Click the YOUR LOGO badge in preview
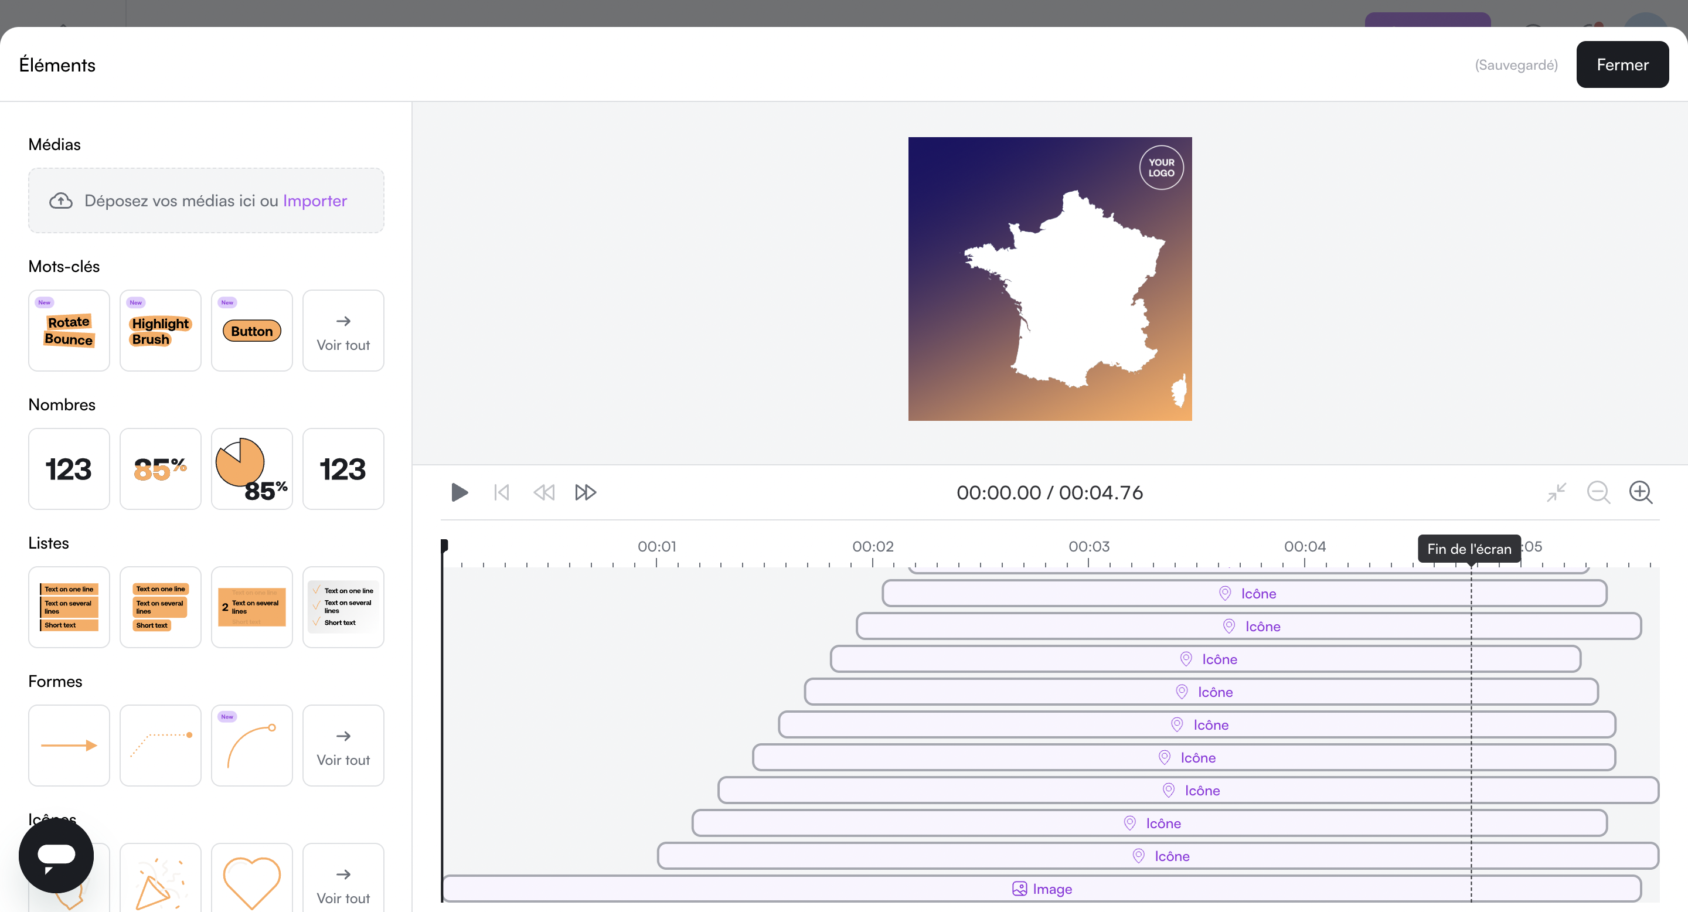This screenshot has width=1688, height=912. (x=1161, y=168)
